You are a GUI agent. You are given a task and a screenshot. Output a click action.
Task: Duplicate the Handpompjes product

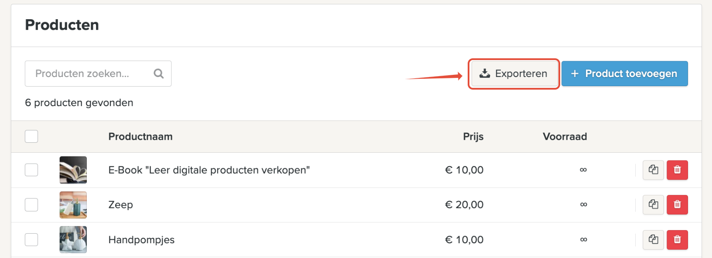653,240
